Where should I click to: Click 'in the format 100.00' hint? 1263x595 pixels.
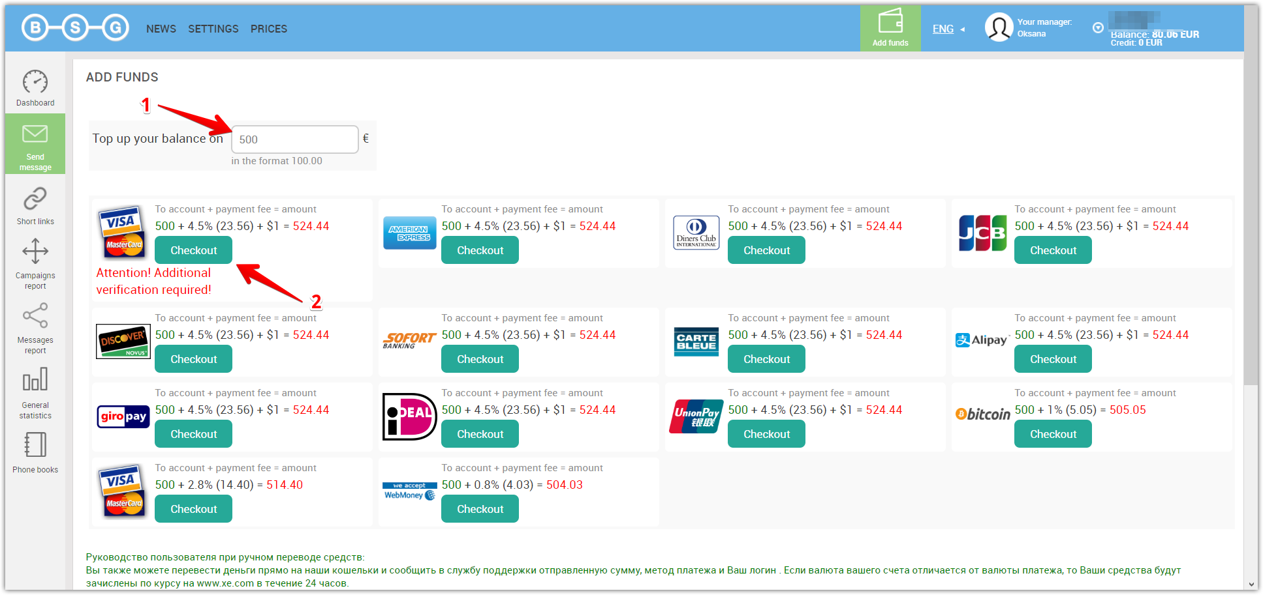coord(277,161)
